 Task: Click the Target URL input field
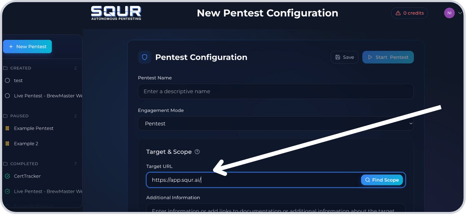tap(253, 180)
